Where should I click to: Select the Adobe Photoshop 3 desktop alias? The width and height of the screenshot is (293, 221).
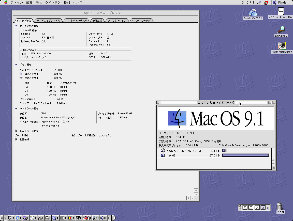282,46
